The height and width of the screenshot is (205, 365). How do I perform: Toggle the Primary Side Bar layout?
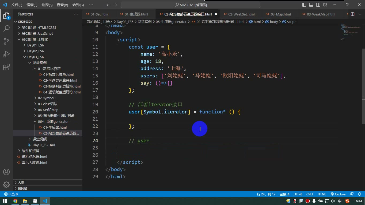click(304, 5)
